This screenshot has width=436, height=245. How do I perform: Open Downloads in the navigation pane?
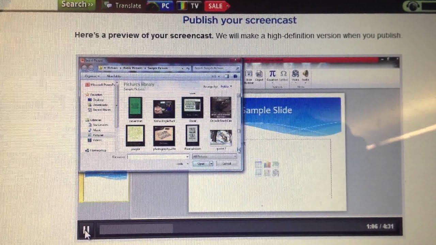click(98, 105)
